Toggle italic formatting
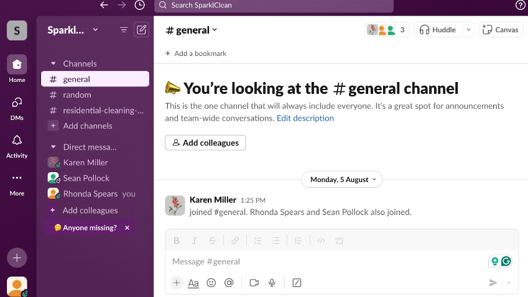The height and width of the screenshot is (297, 528). tap(194, 240)
